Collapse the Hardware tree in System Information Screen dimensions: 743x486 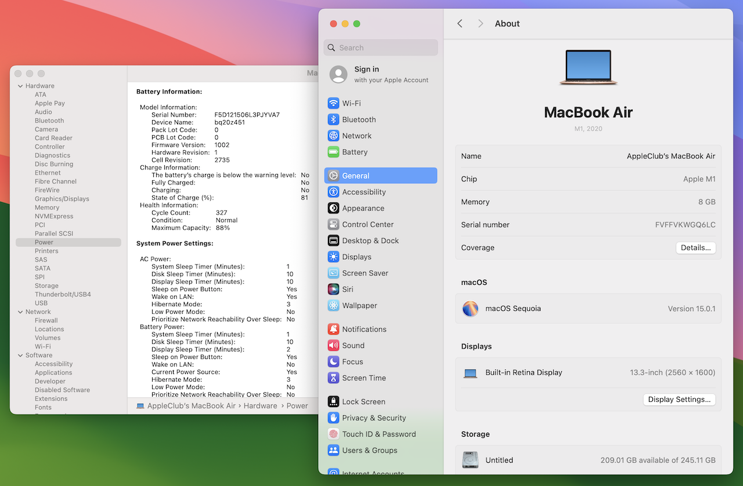click(20, 86)
